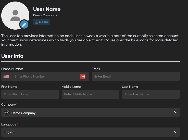Open the Language dropdown showing English
188x140 pixels.
click(90, 132)
